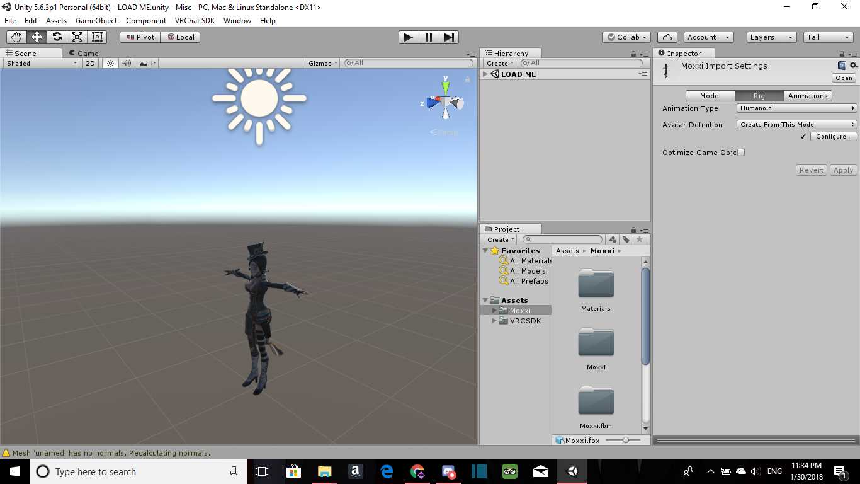The height and width of the screenshot is (484, 860).
Task: Open the cloud services icon
Action: (x=667, y=37)
